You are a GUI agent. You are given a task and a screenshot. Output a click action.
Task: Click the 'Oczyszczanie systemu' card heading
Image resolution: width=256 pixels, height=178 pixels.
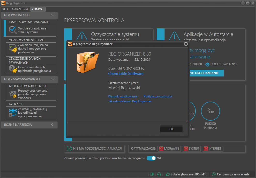[115, 34]
